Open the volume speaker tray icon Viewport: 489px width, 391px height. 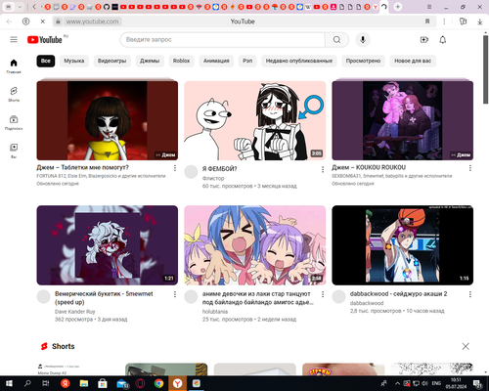tap(424, 383)
